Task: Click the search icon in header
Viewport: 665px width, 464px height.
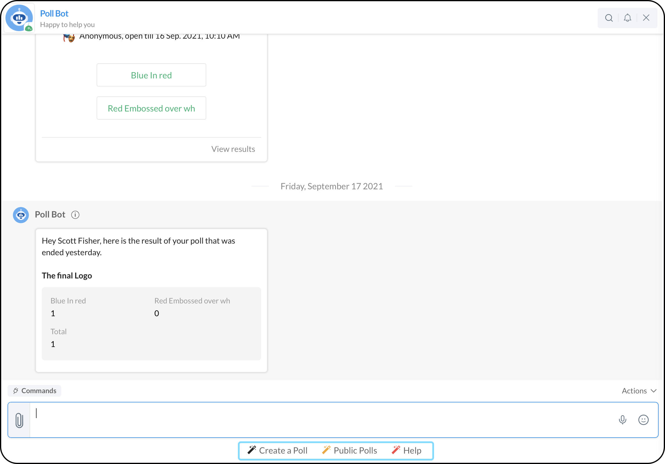Action: (609, 18)
